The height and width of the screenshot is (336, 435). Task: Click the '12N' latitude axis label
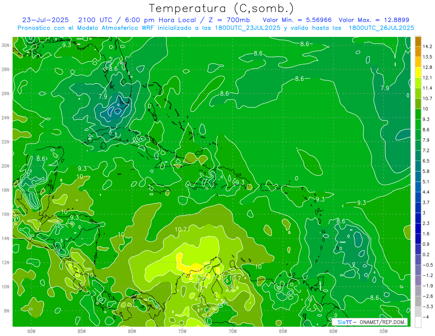6,262
